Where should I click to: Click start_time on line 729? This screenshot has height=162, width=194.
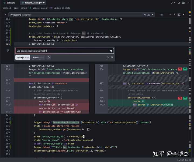point(35,23)
